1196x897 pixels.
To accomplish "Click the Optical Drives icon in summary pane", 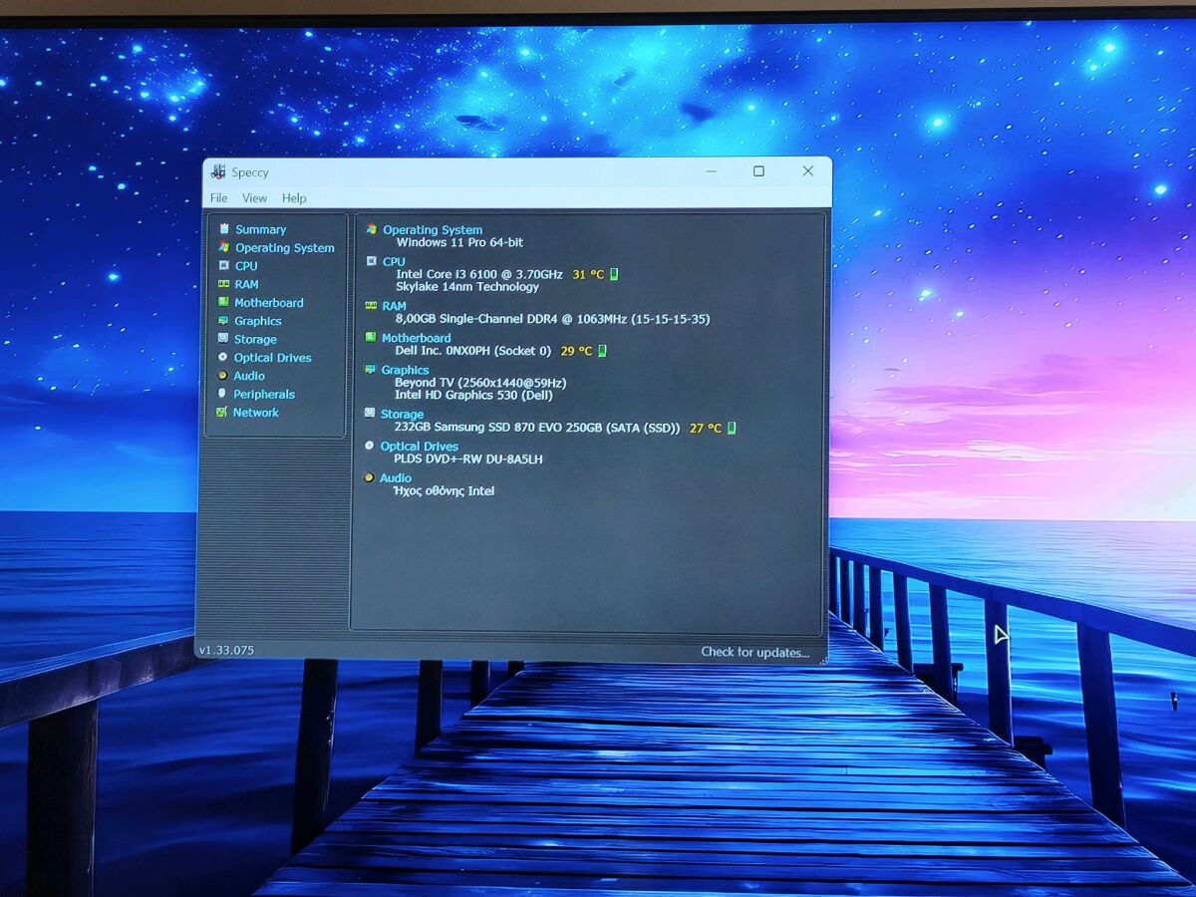I will coord(370,446).
